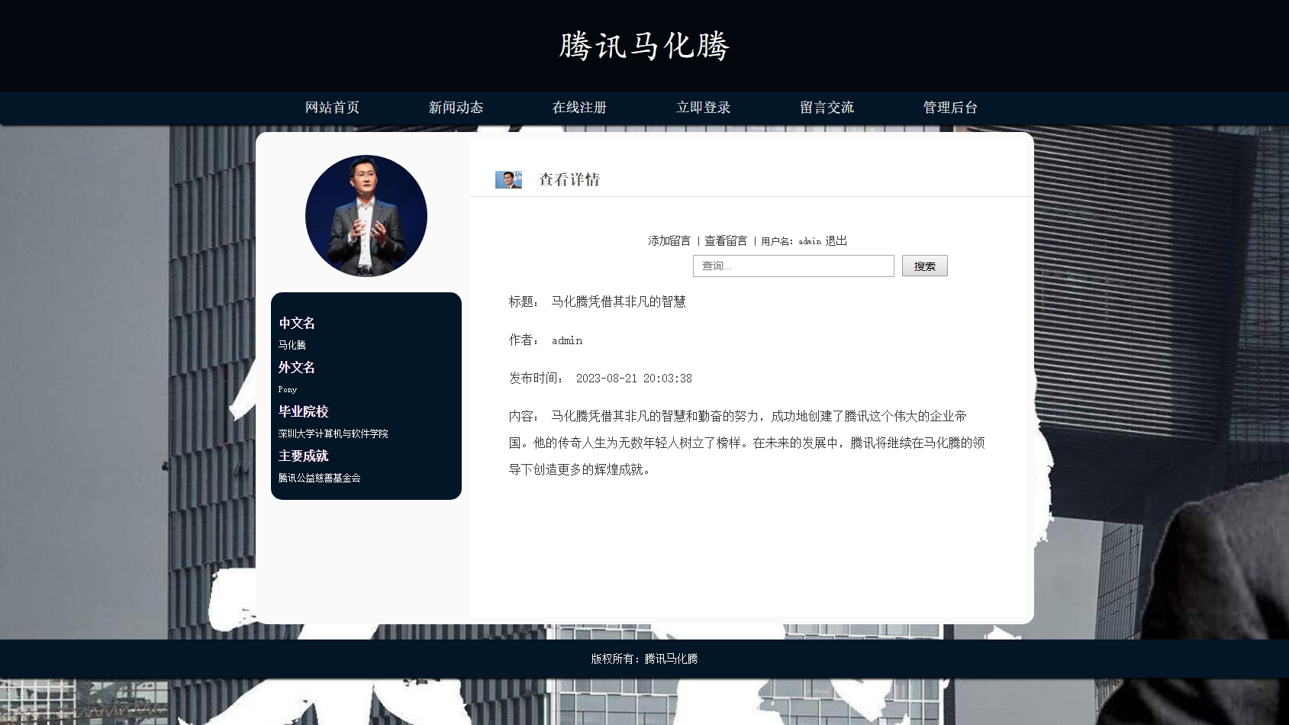Click the 主要成就 sidebar heading

click(x=303, y=456)
